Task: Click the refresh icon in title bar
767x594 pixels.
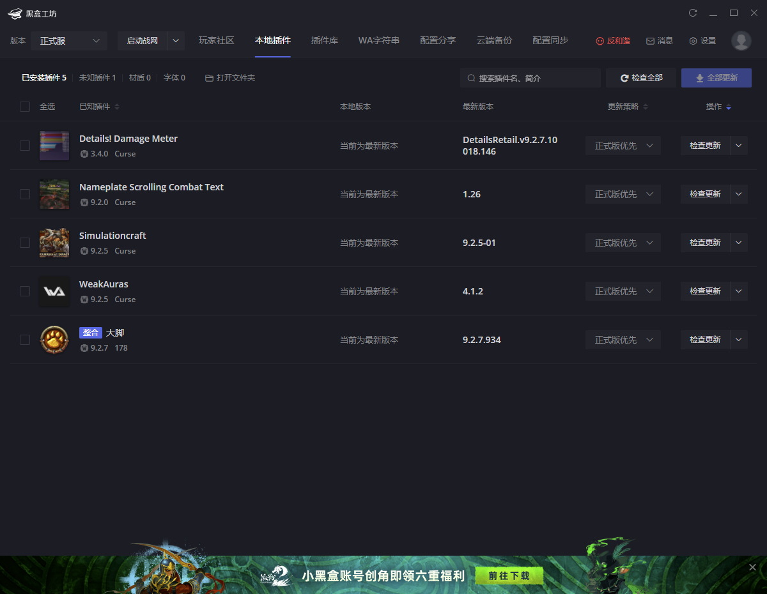Action: pyautogui.click(x=693, y=13)
